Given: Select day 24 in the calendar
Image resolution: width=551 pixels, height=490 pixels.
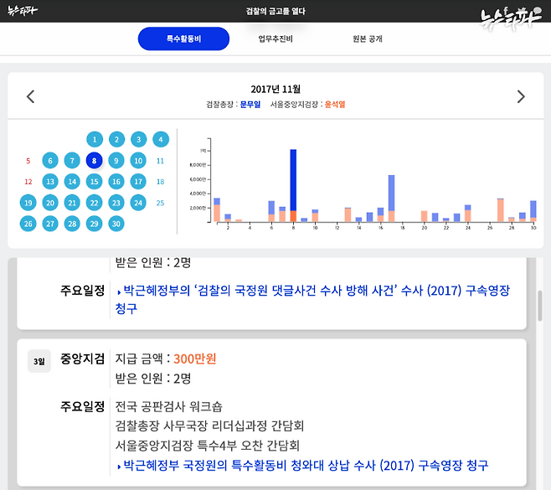Looking at the screenshot, I should point(138,203).
